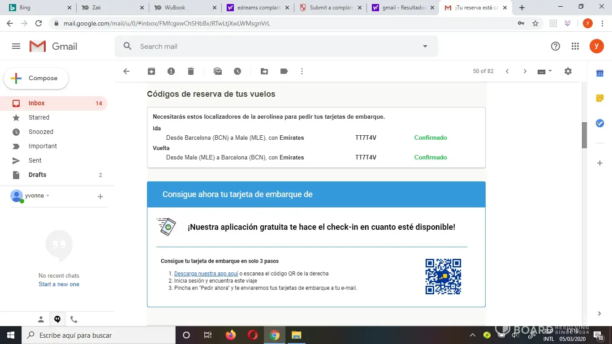Open Gmail settings gear

568,71
